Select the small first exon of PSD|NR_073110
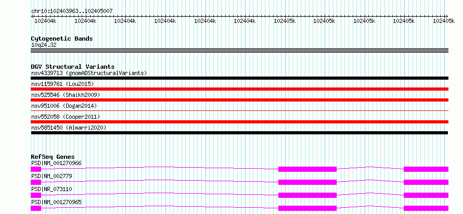Viewport: 463px width, 214px height. pos(36,195)
